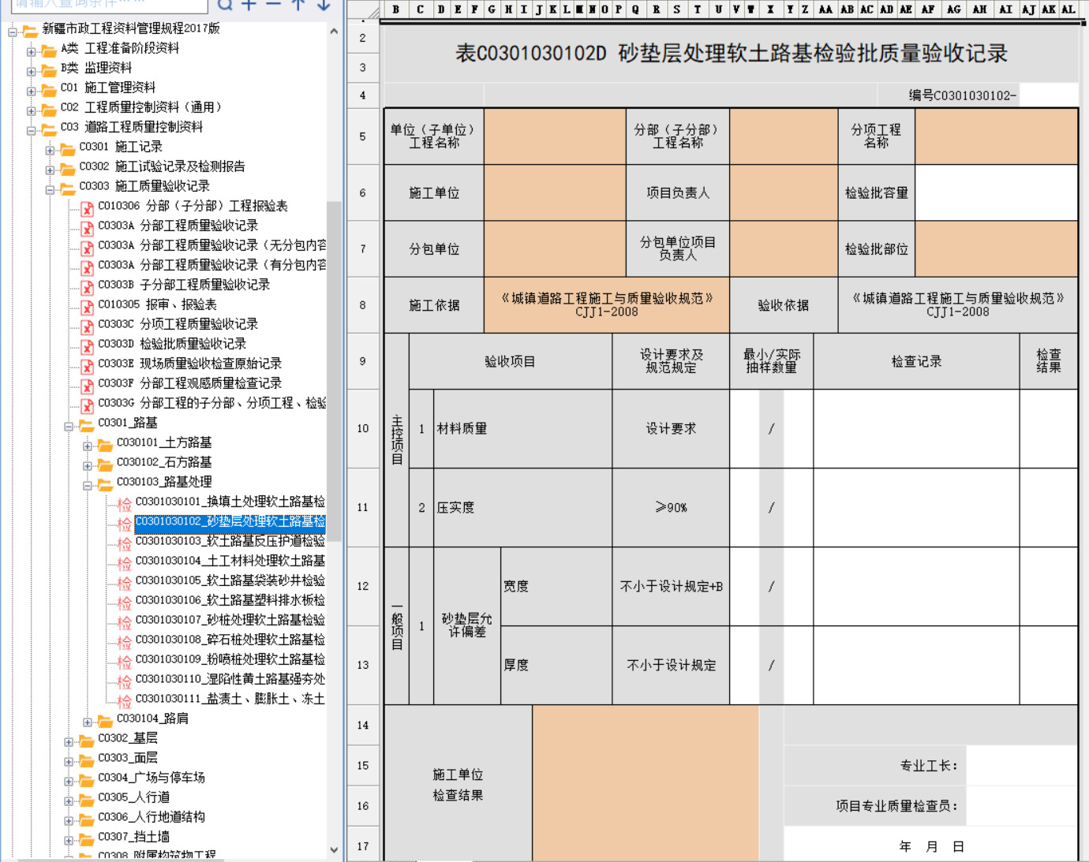
Task: Collapse the C0301_路基 folder
Action: click(69, 426)
